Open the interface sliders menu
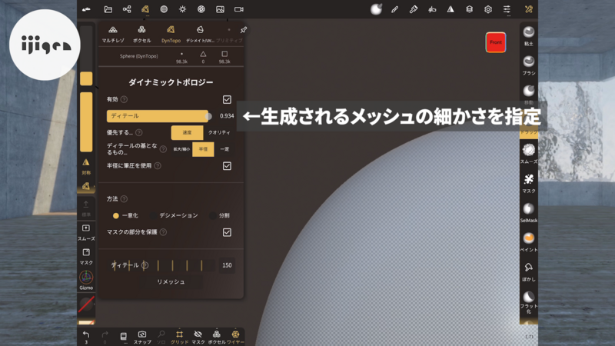The width and height of the screenshot is (615, 346). tap(507, 9)
